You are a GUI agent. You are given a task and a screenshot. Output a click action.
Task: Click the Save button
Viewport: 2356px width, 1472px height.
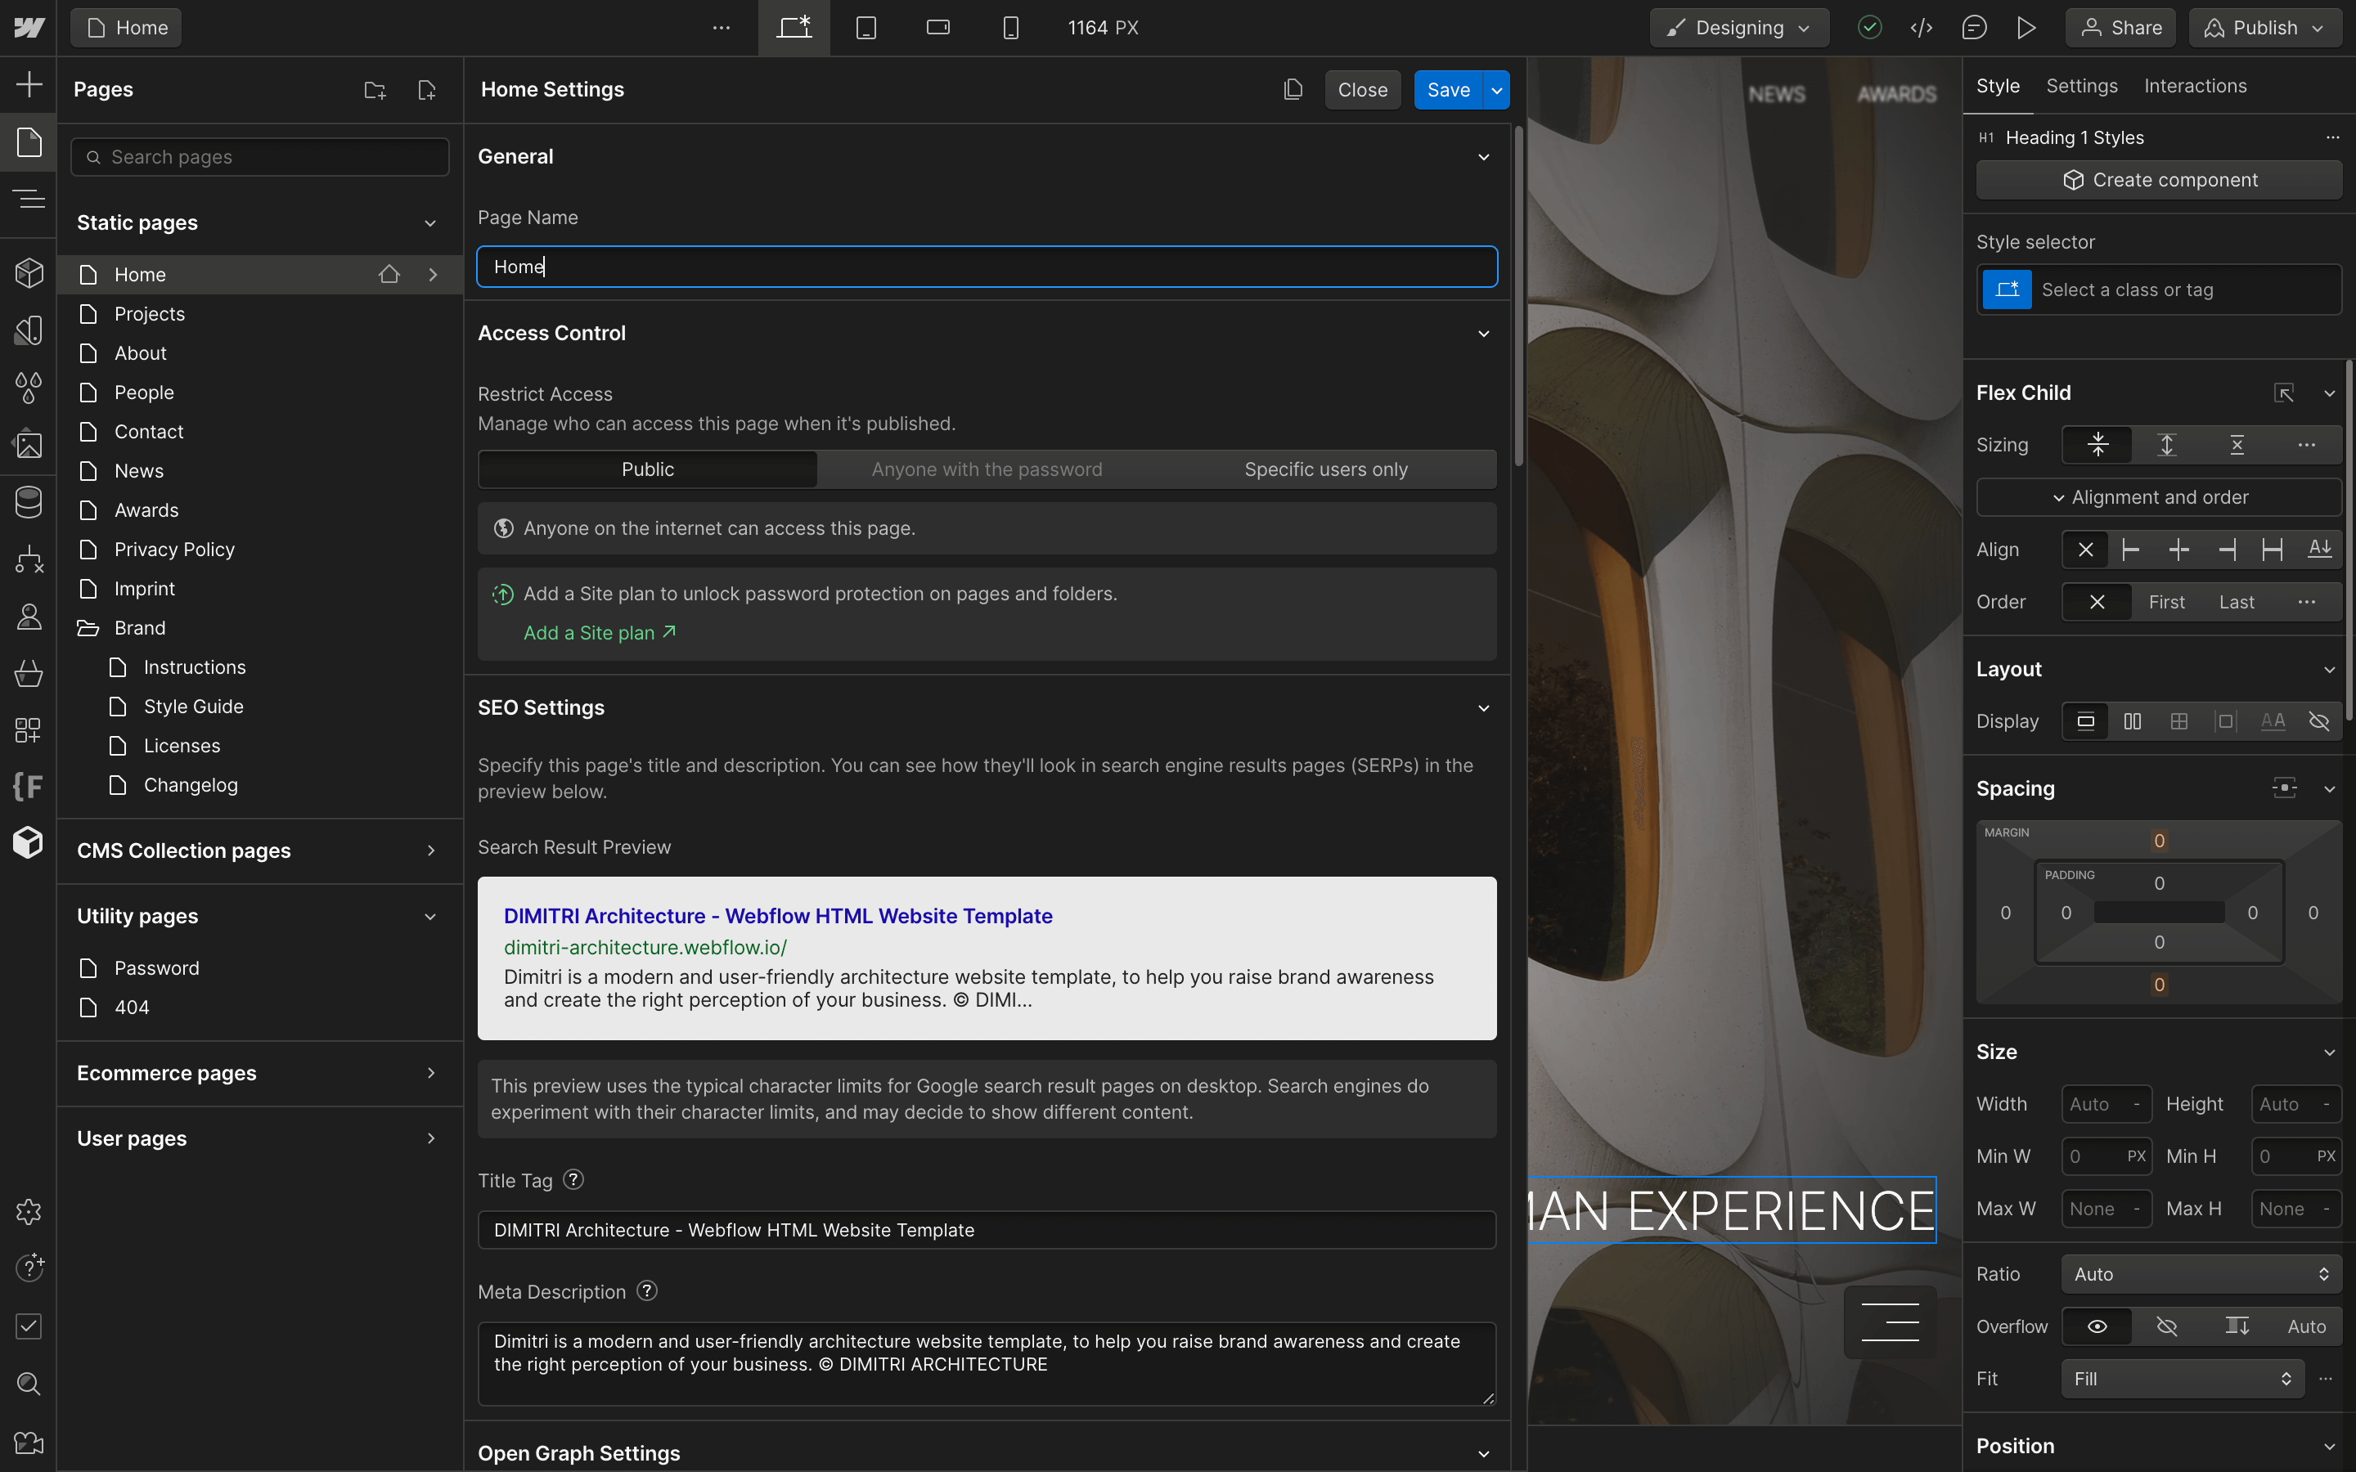coord(1449,88)
